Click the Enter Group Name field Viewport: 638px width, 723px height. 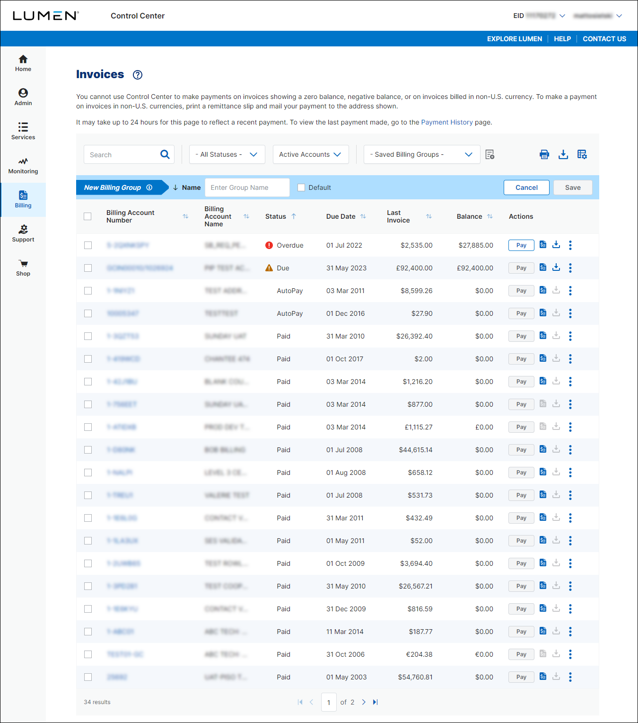[x=247, y=187]
